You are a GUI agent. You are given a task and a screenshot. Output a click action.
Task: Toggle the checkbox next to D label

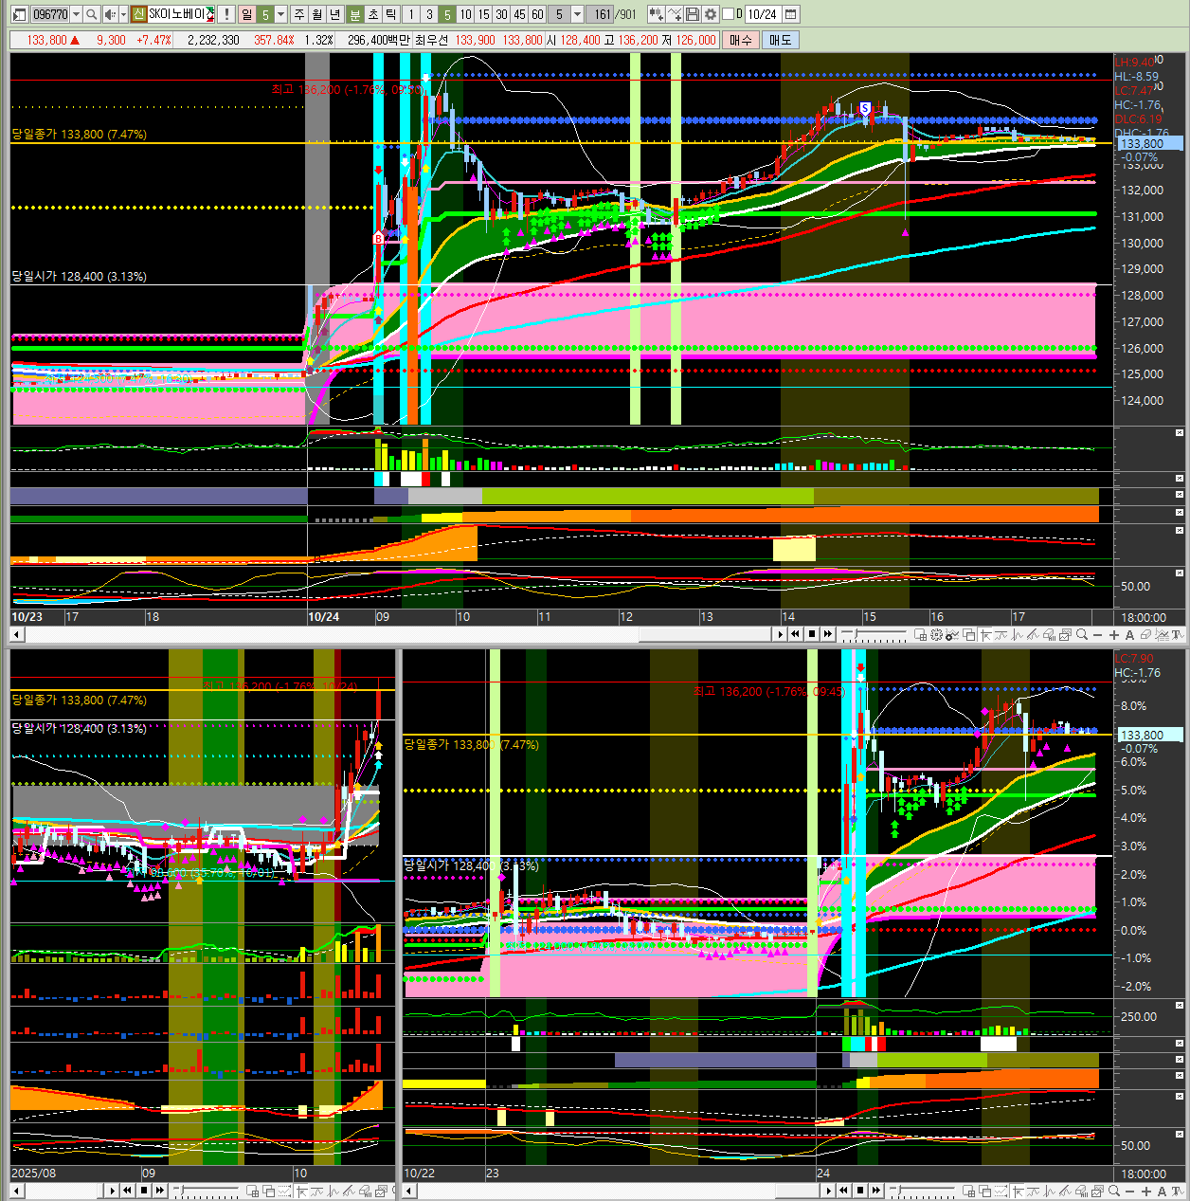click(x=728, y=14)
